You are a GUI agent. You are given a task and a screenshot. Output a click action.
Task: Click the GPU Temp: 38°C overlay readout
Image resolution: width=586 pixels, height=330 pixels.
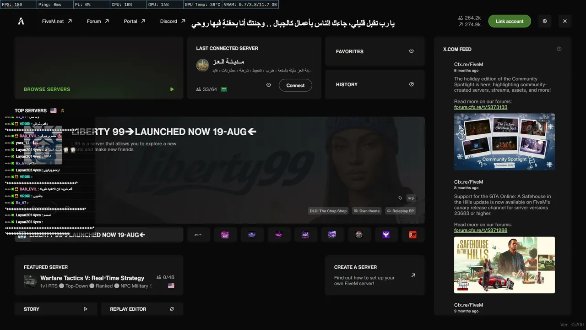pyautogui.click(x=202, y=5)
